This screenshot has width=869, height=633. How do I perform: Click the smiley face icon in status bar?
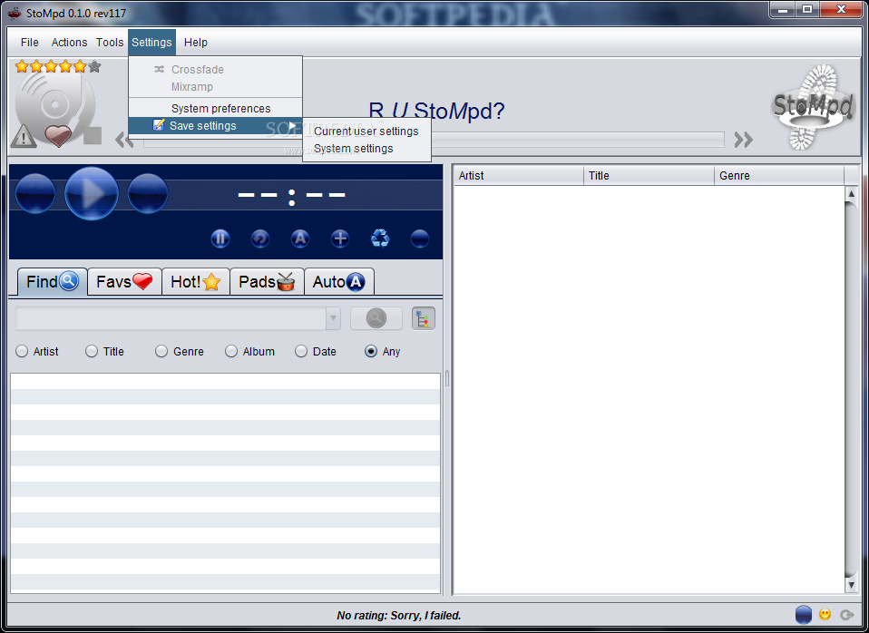click(x=825, y=614)
